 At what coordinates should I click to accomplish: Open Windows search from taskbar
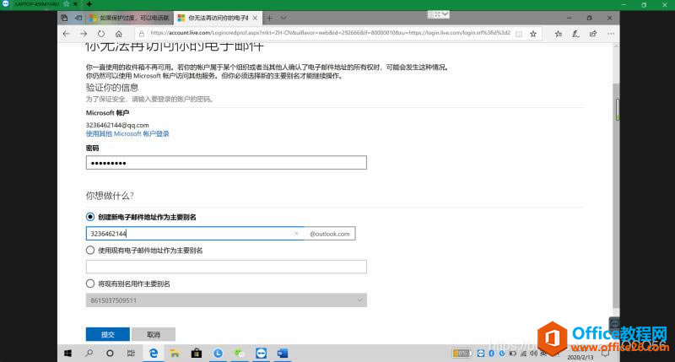click(89, 354)
